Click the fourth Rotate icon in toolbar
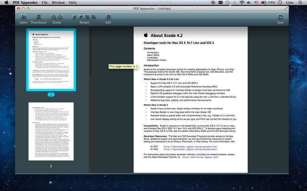The image size is (307, 191). pyautogui.click(x=94, y=17)
